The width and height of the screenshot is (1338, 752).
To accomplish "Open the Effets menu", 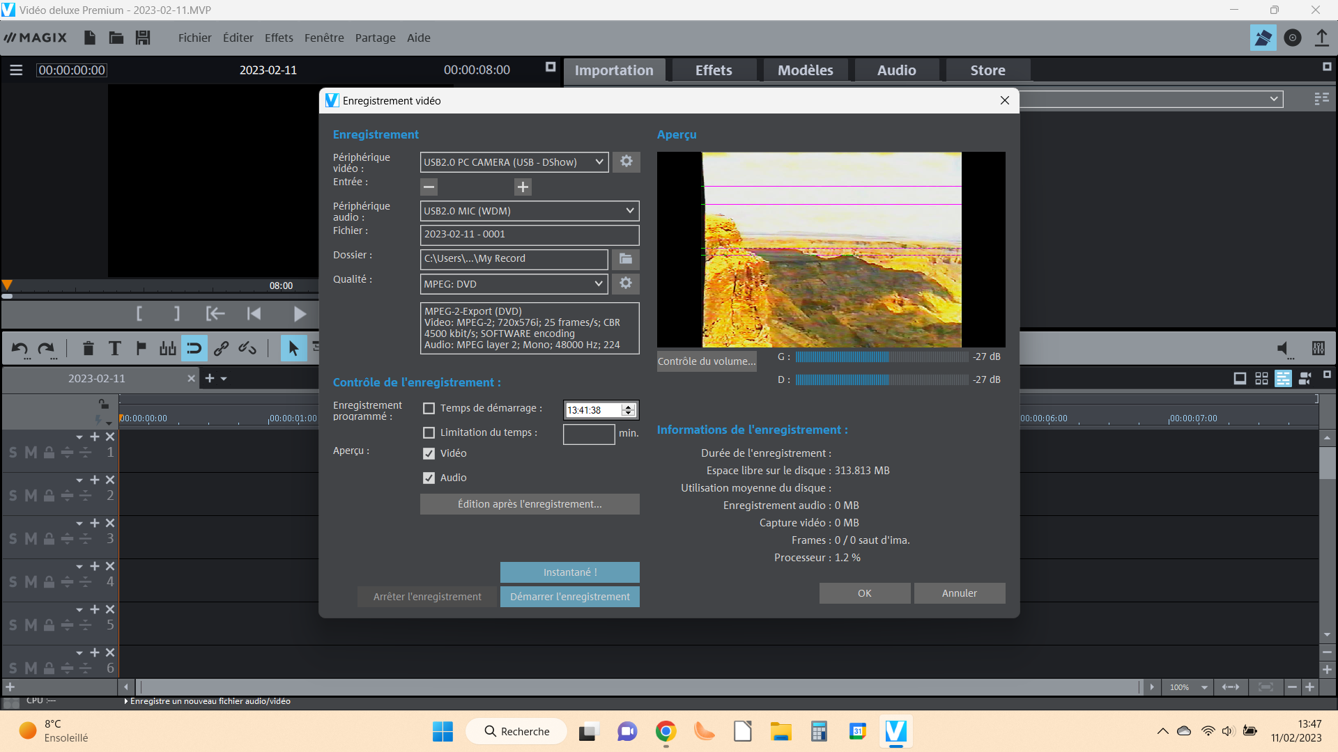I will (279, 38).
